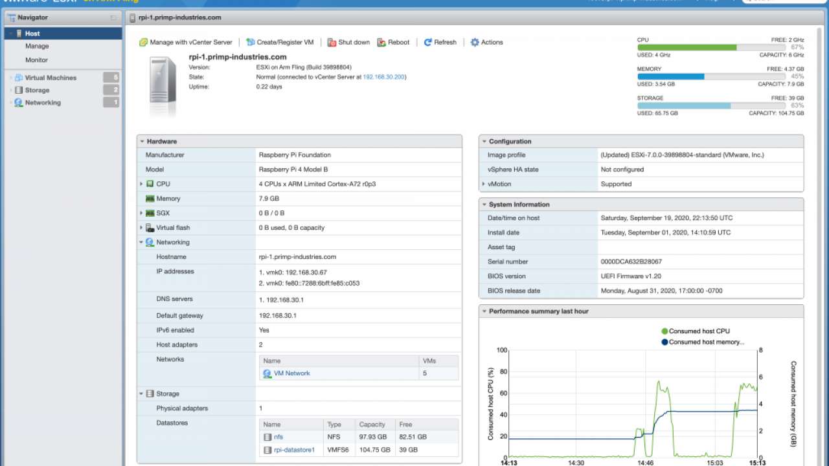
Task: Collapse the Configuration panel
Action: coord(484,141)
